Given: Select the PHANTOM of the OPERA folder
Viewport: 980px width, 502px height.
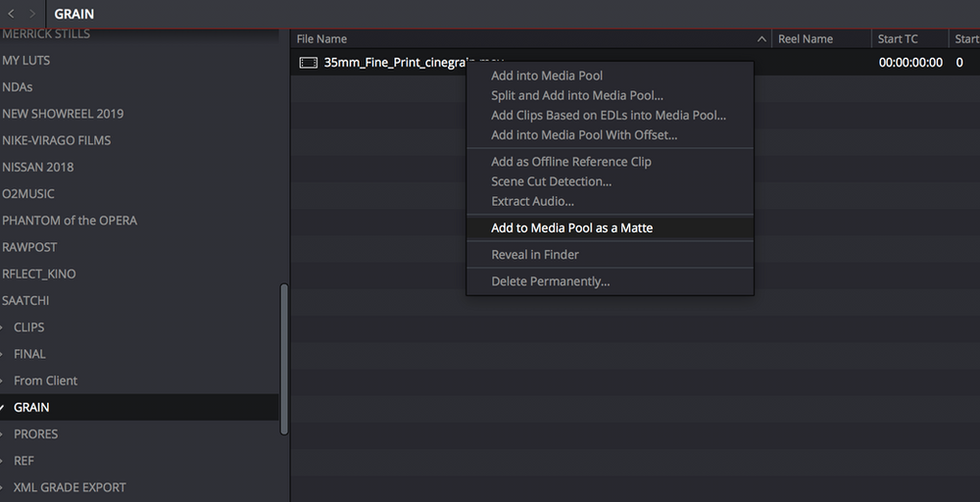Looking at the screenshot, I should point(70,221).
